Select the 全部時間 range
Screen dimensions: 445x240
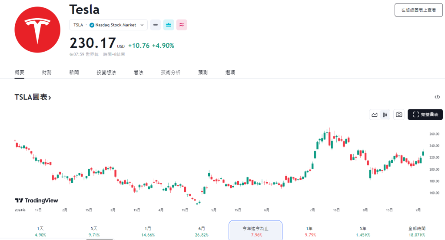[x=417, y=231]
